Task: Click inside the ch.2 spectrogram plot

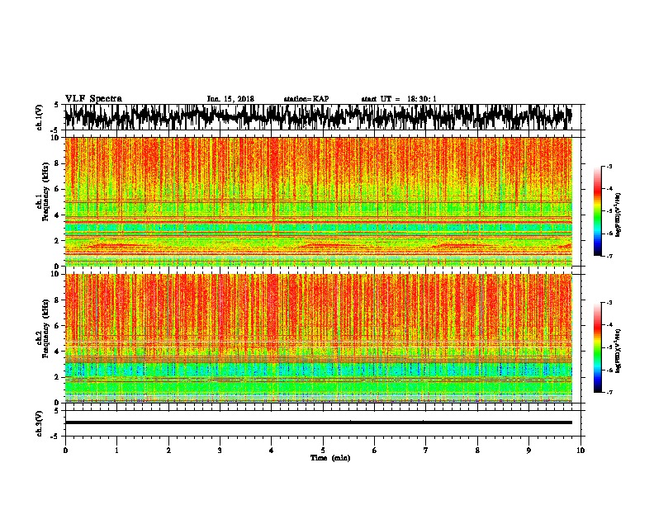Action: click(x=318, y=338)
